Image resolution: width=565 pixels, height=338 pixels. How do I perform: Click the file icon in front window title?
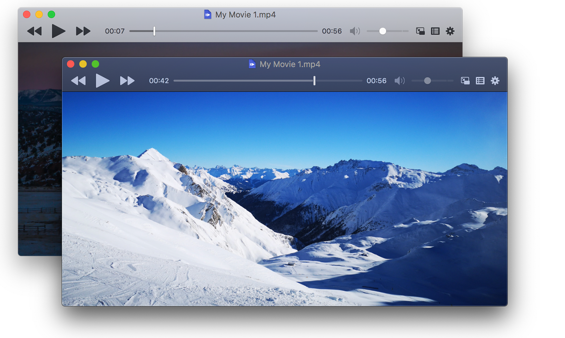[252, 64]
